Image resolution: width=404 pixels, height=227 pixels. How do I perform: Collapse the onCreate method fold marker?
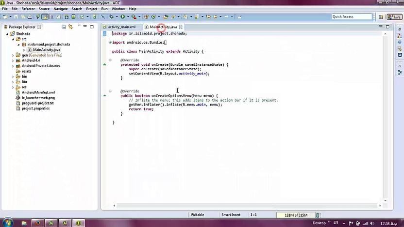[x=110, y=60]
